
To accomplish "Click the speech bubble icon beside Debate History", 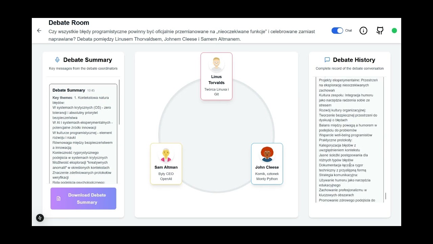I will [327, 60].
